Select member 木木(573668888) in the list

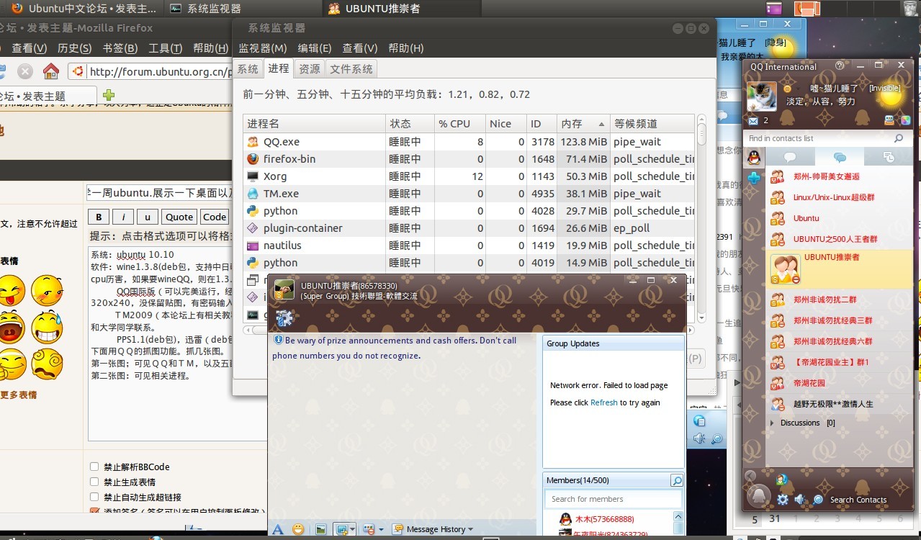(x=605, y=519)
